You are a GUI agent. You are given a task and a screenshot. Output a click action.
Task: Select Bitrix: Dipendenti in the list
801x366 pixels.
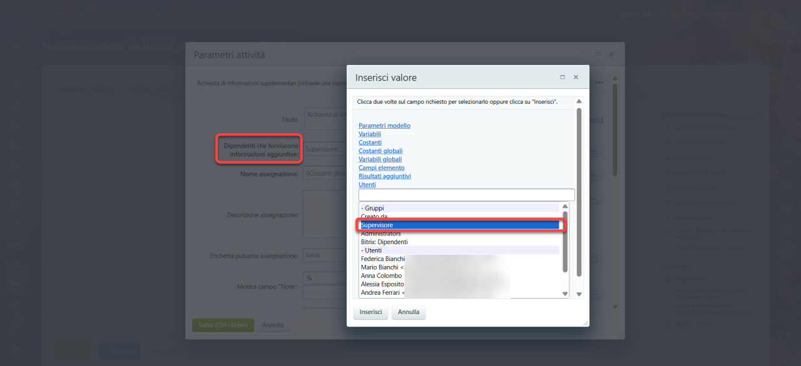[x=459, y=242]
